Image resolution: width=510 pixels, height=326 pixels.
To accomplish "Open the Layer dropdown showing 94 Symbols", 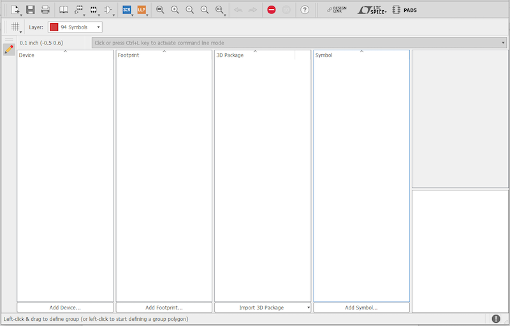I will tap(75, 27).
